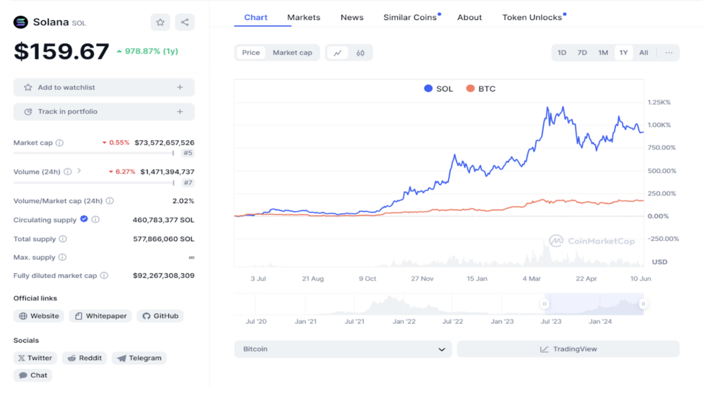Open the News tab
Viewport: 705px width, 396px height.
352,18
